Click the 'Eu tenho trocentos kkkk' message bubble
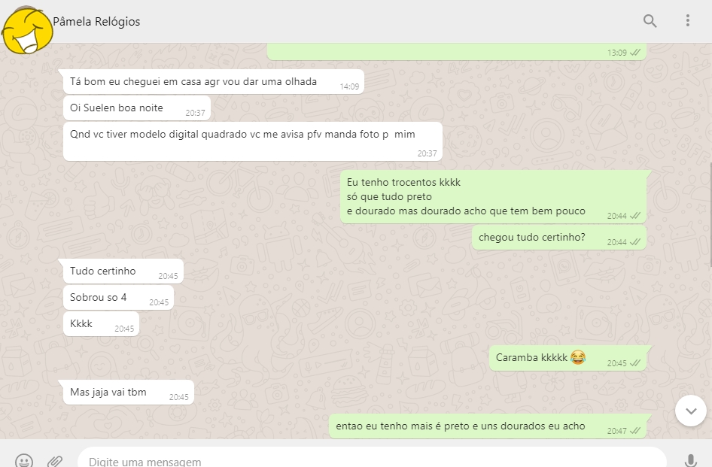The width and height of the screenshot is (712, 467). [x=493, y=196]
